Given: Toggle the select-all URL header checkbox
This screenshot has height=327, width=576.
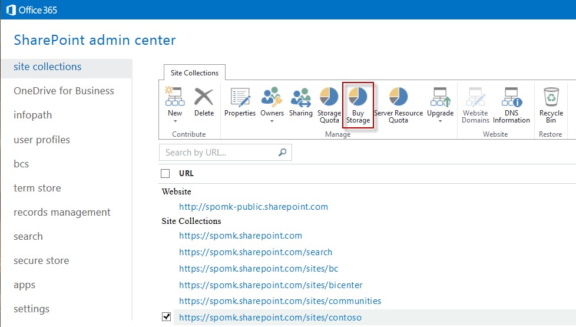Looking at the screenshot, I should point(165,173).
